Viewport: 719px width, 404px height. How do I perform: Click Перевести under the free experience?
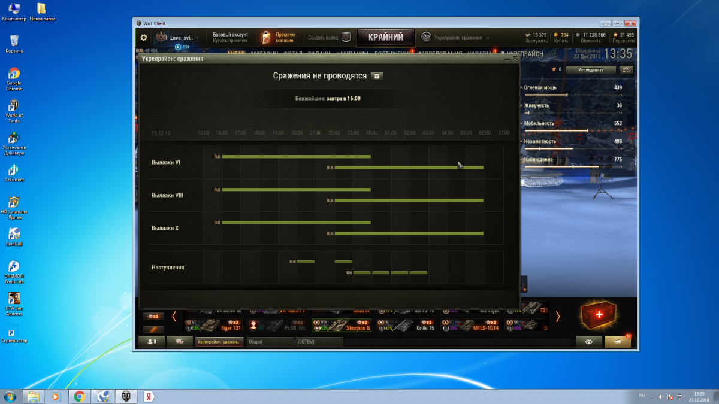pos(624,41)
